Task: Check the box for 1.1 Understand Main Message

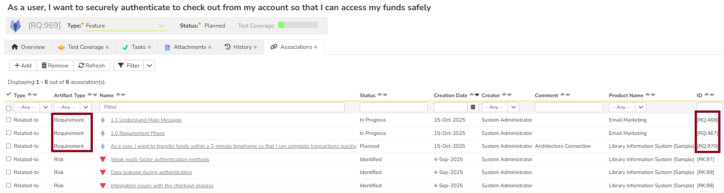Action: click(8, 120)
